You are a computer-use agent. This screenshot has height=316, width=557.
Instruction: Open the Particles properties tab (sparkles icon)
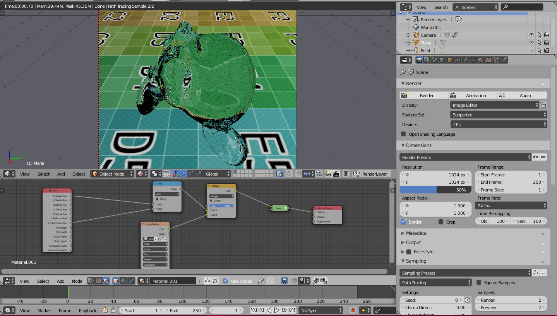(496, 60)
